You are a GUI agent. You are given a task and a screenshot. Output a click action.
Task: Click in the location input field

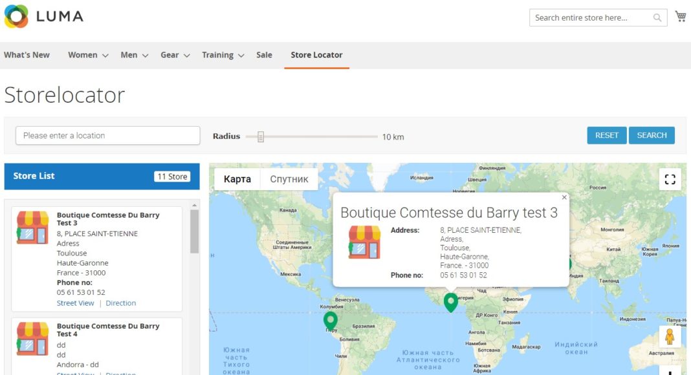coord(107,136)
